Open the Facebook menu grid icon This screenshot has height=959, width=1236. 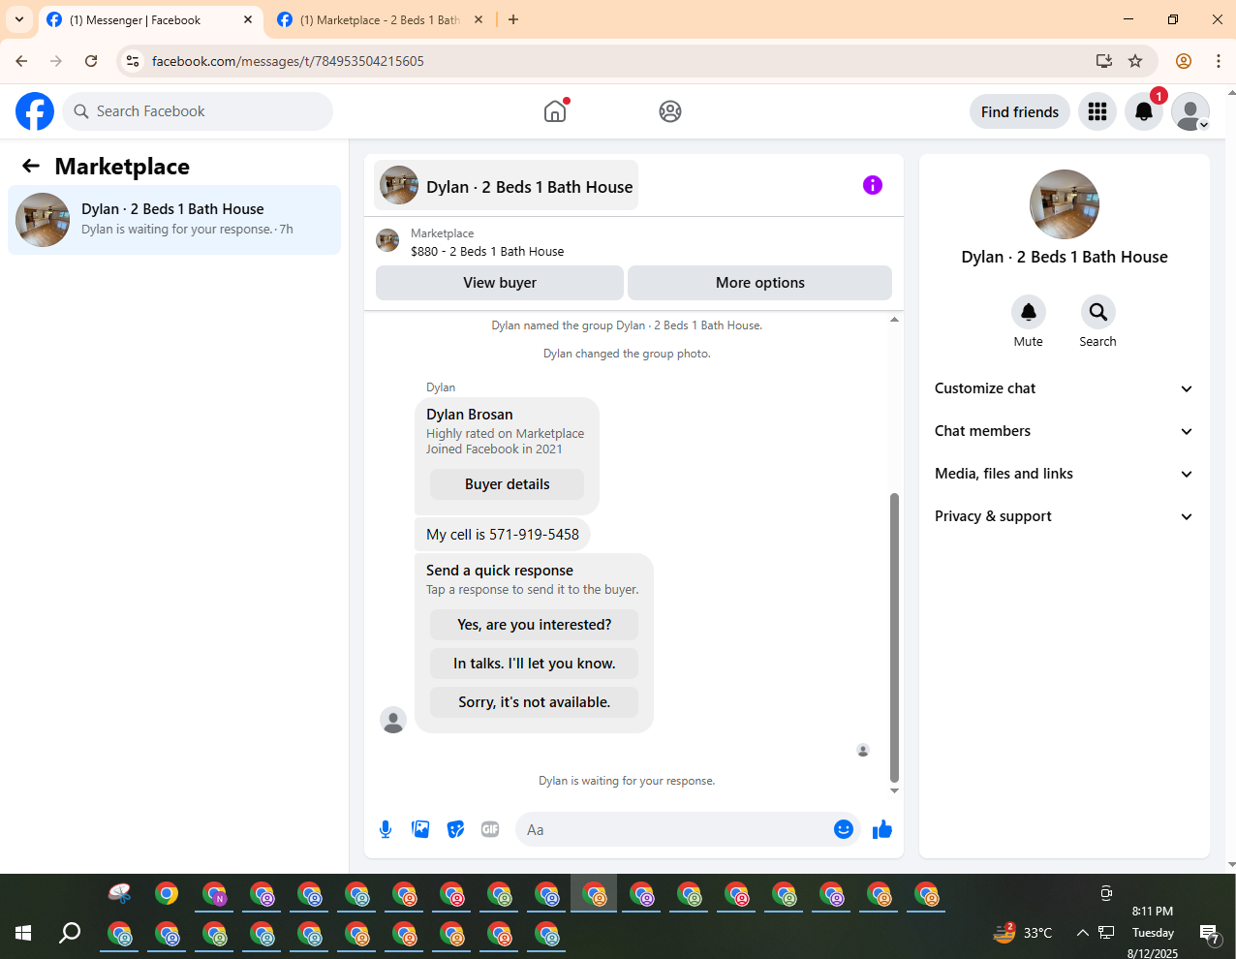(x=1097, y=111)
